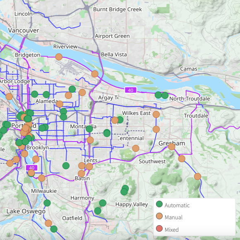Click the orange marker directly below Montavilla
240x240 pixels.
click(90, 140)
